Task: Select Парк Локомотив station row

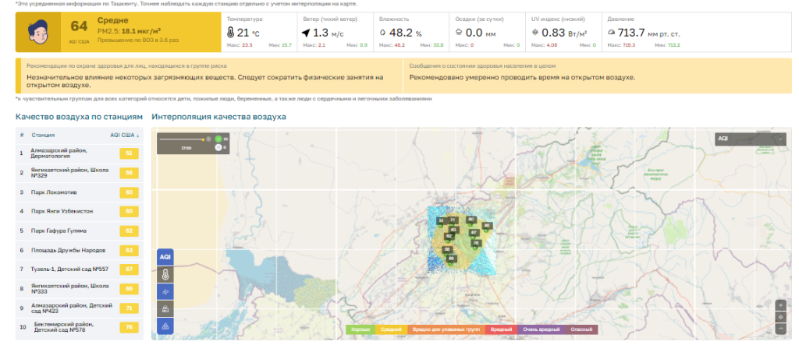Action: 78,192
